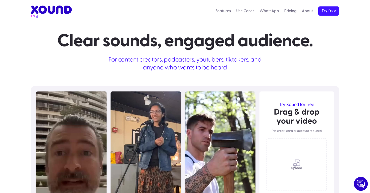The image size is (370, 193).
Task: Click the woman at microphone thumbnail
Action: [146, 142]
